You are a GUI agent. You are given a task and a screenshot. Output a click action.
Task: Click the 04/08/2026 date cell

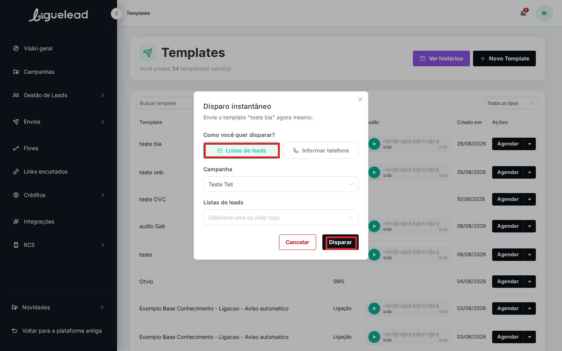471,282
